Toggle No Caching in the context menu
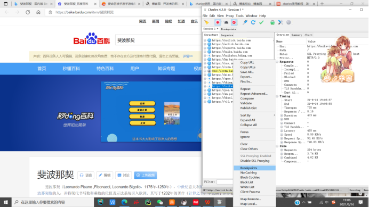 click(x=248, y=173)
